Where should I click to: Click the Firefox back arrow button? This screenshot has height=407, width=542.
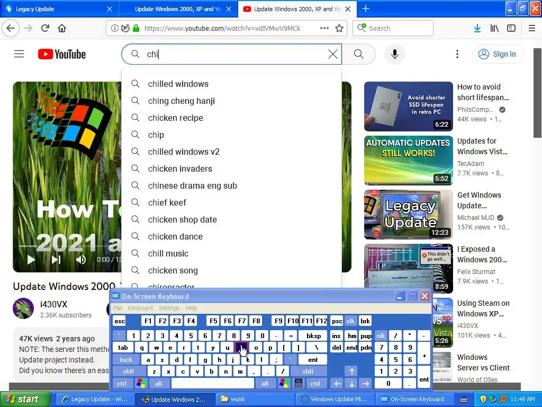click(11, 28)
